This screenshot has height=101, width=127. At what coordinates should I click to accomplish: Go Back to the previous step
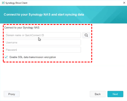[98, 94]
